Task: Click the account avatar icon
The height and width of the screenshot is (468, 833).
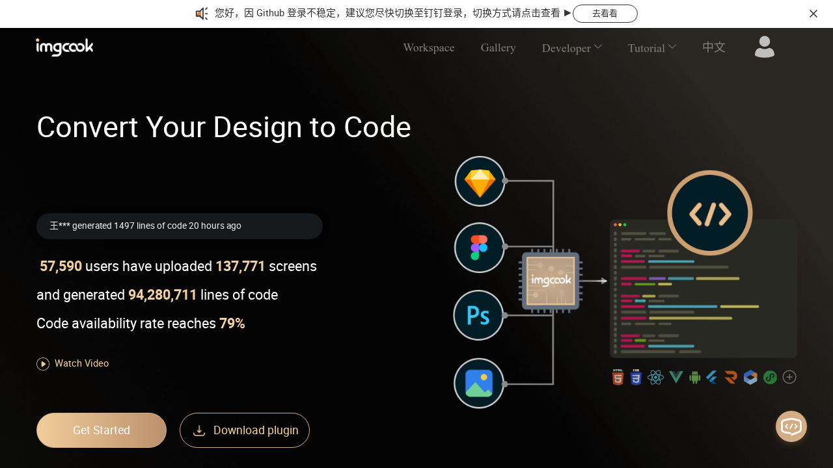Action: point(764,46)
